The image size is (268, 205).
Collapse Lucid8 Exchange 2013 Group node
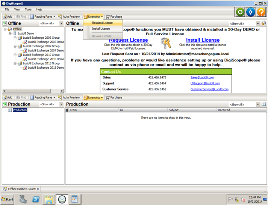pyautogui.click(x=15, y=63)
